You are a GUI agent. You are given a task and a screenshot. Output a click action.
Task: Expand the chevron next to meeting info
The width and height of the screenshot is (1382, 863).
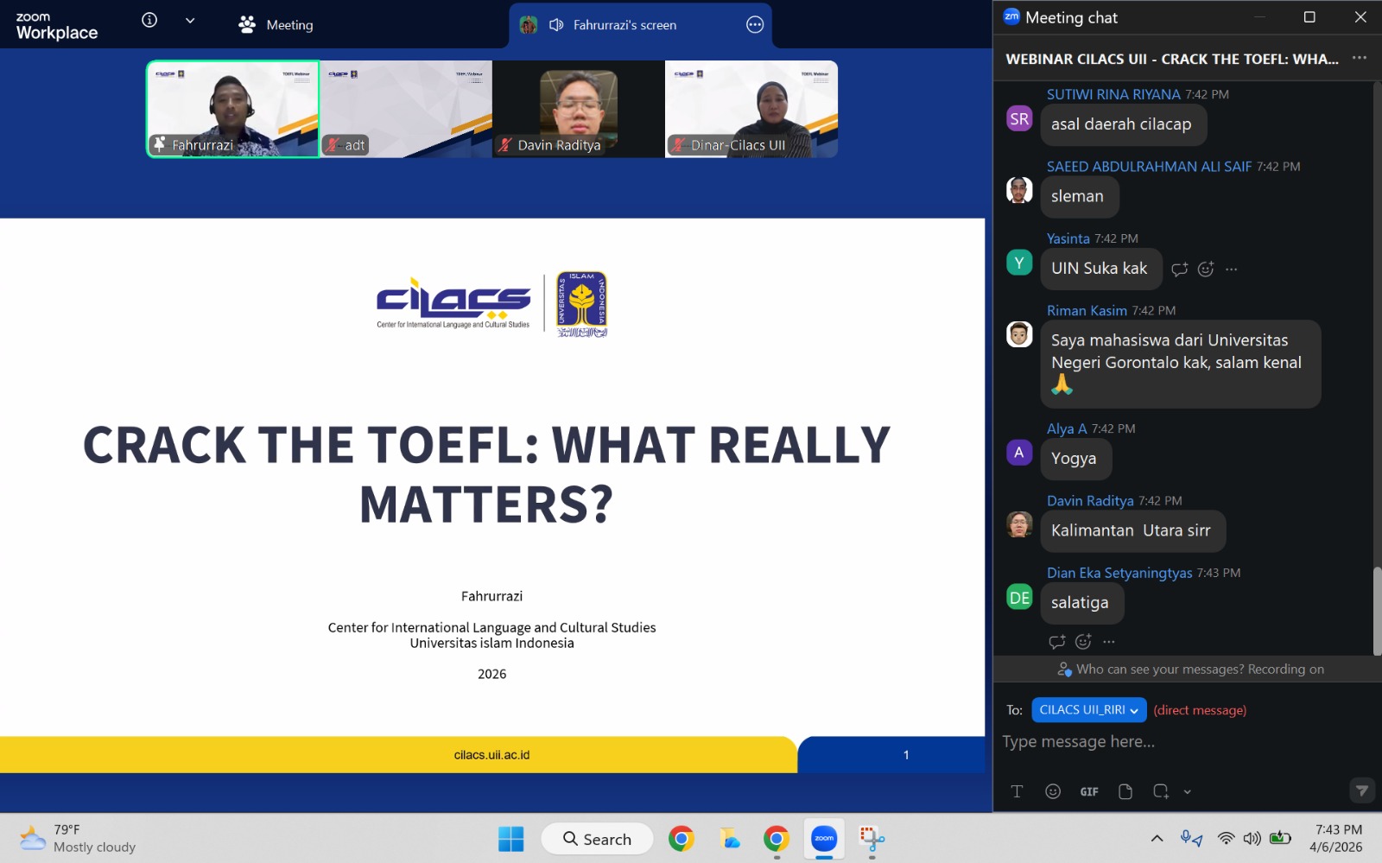click(190, 21)
